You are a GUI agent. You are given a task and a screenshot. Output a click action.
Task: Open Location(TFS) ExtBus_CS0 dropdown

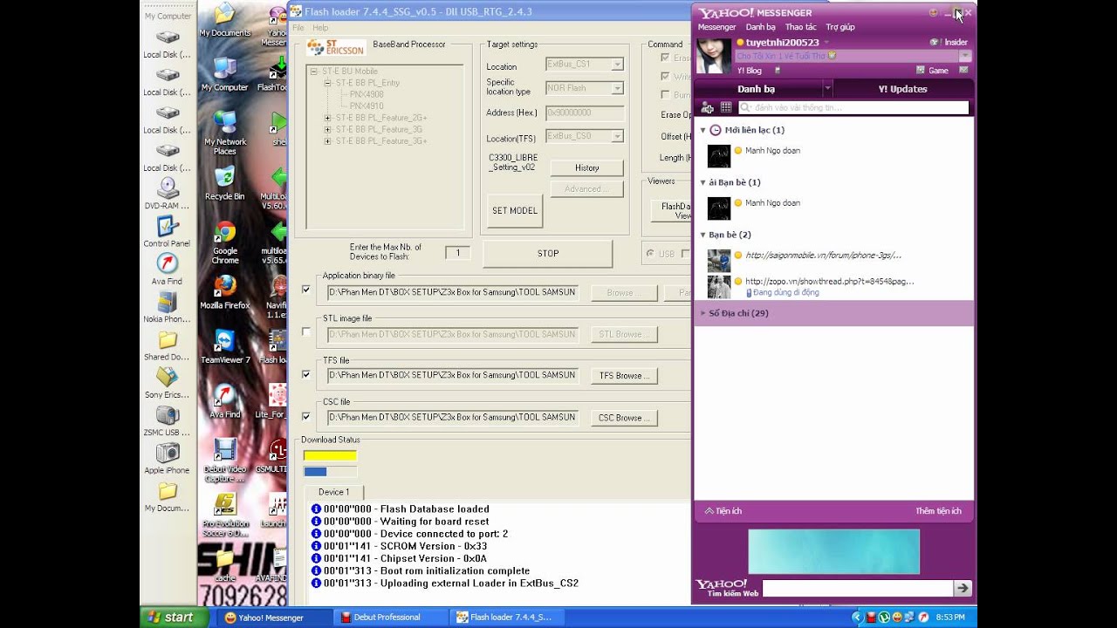click(617, 136)
